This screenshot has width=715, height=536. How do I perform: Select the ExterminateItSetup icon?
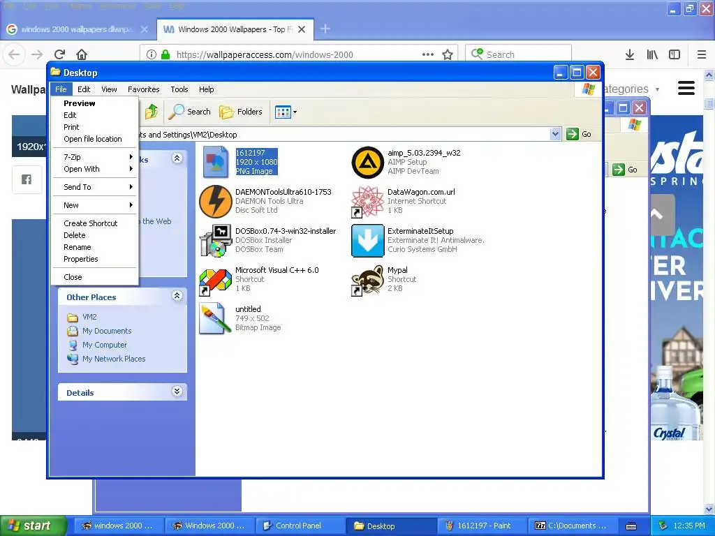tap(367, 240)
